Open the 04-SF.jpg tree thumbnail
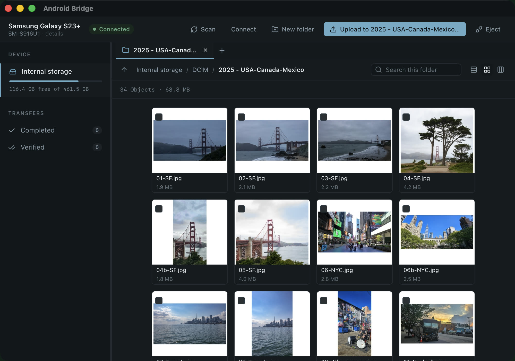 (437, 140)
